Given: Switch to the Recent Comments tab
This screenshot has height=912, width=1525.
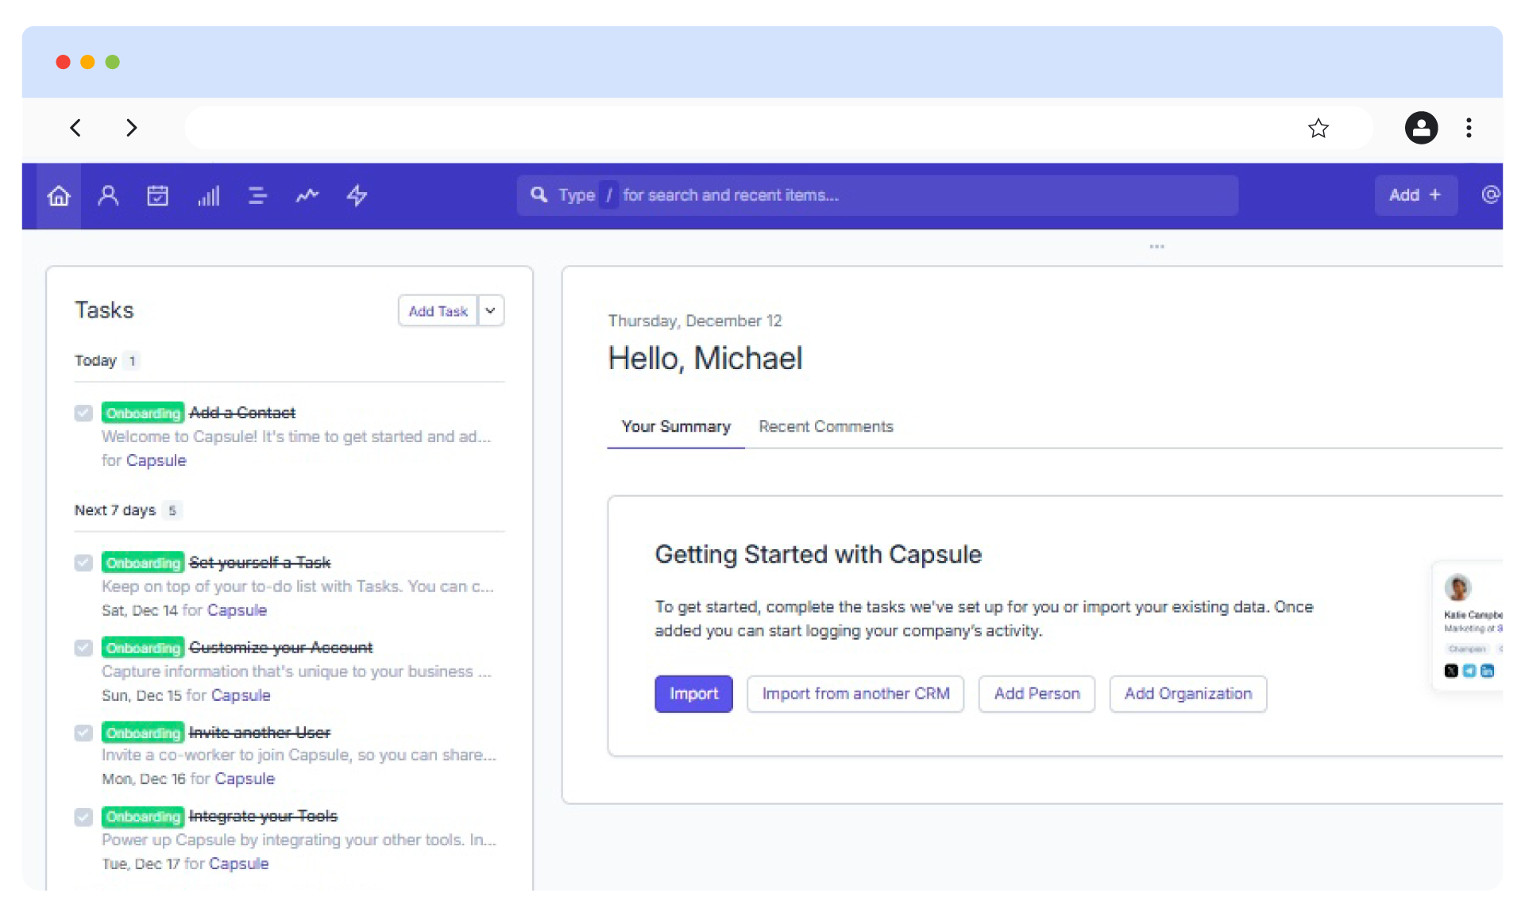Looking at the screenshot, I should [x=825, y=426].
